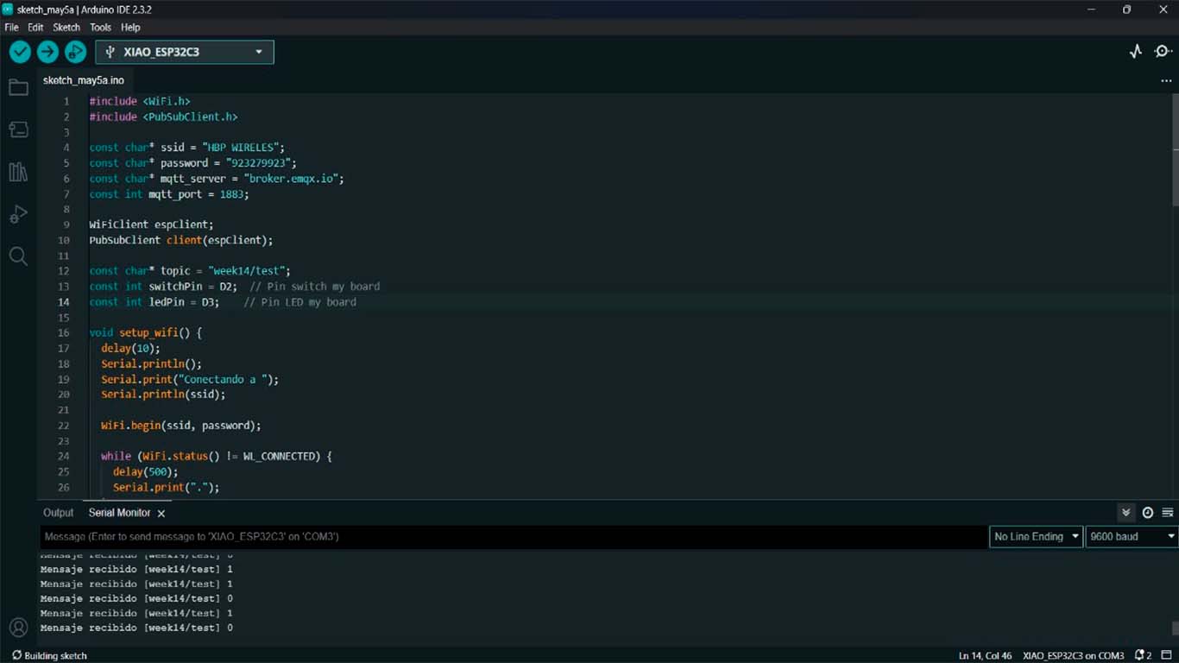The width and height of the screenshot is (1179, 663).
Task: Toggle bottom panel icon in status bar
Action: point(1166,655)
